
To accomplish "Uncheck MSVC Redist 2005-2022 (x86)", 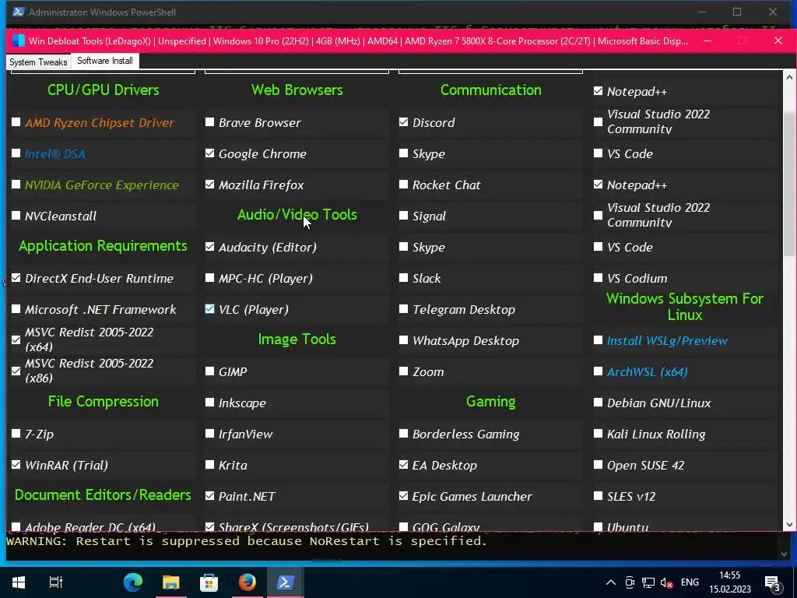I will tap(16, 371).
